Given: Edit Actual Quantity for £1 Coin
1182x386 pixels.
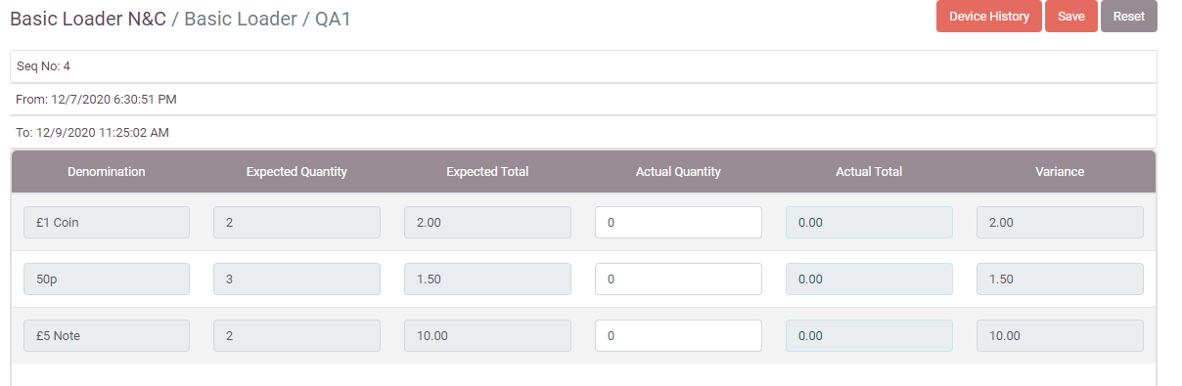Looking at the screenshot, I should (678, 222).
